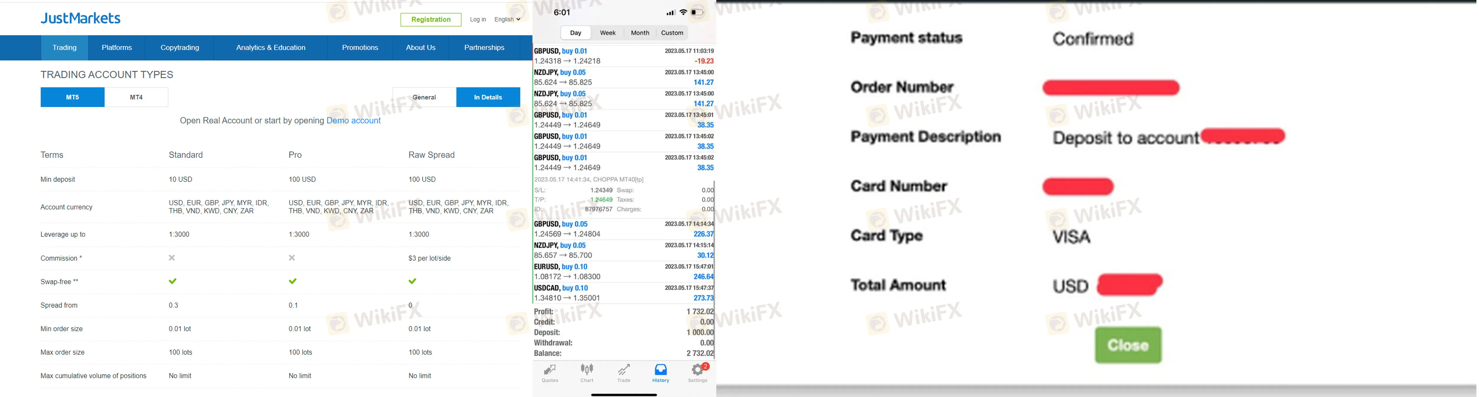Select the USDCAD buy 0.10 trade row
The width and height of the screenshot is (1479, 397).
[x=624, y=293]
